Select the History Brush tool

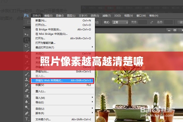coord(27,85)
